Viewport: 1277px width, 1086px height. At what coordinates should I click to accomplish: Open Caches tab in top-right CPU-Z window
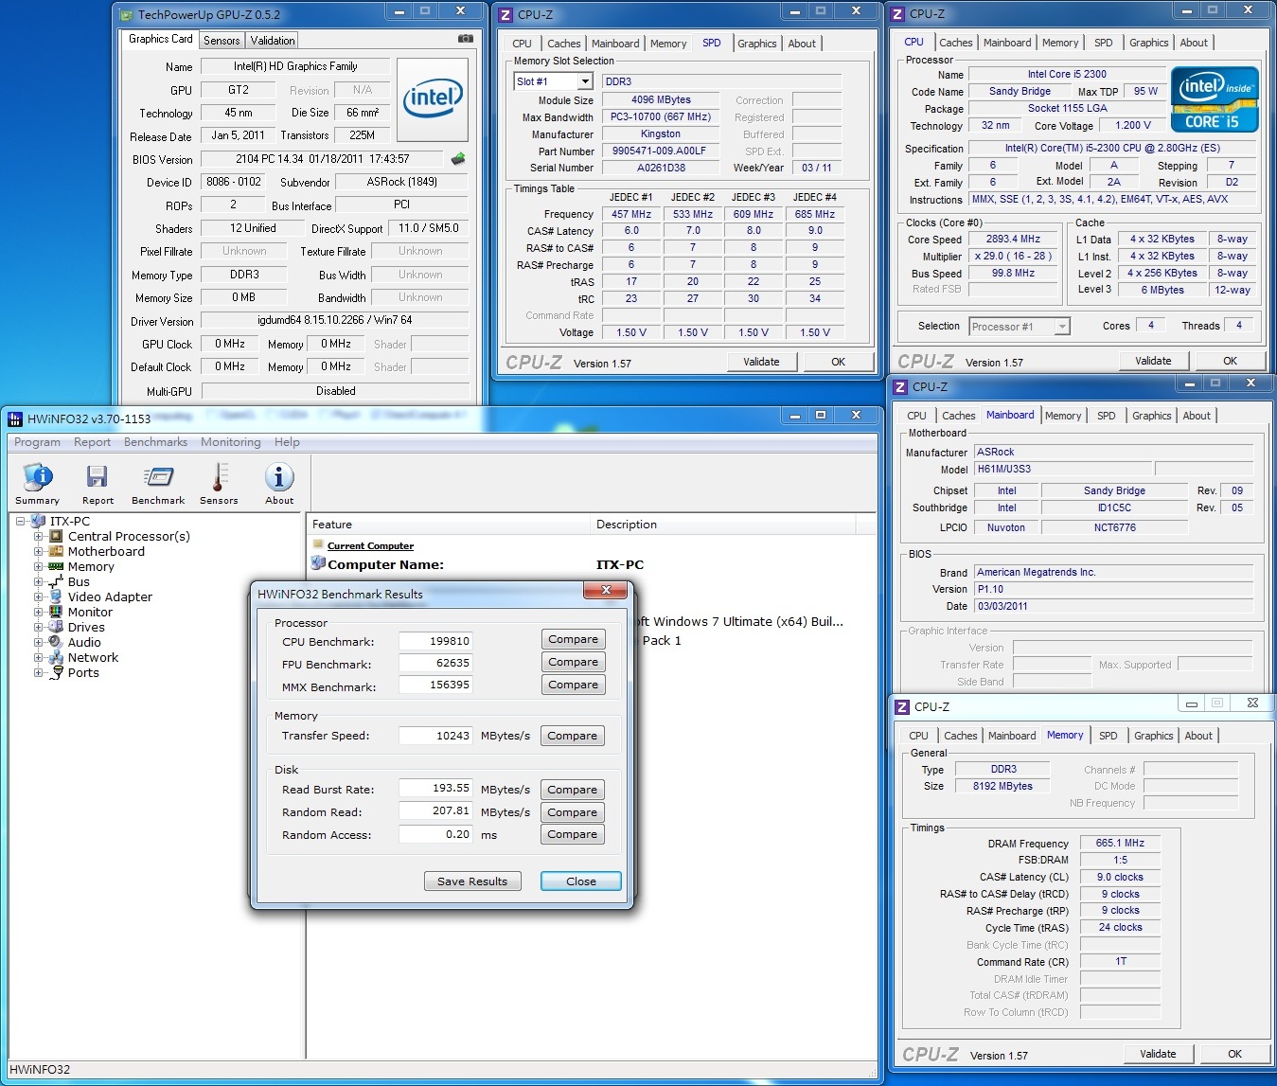(x=955, y=43)
